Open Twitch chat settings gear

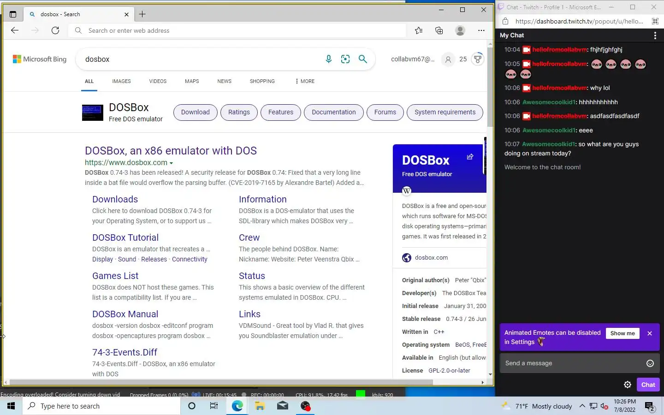(628, 385)
